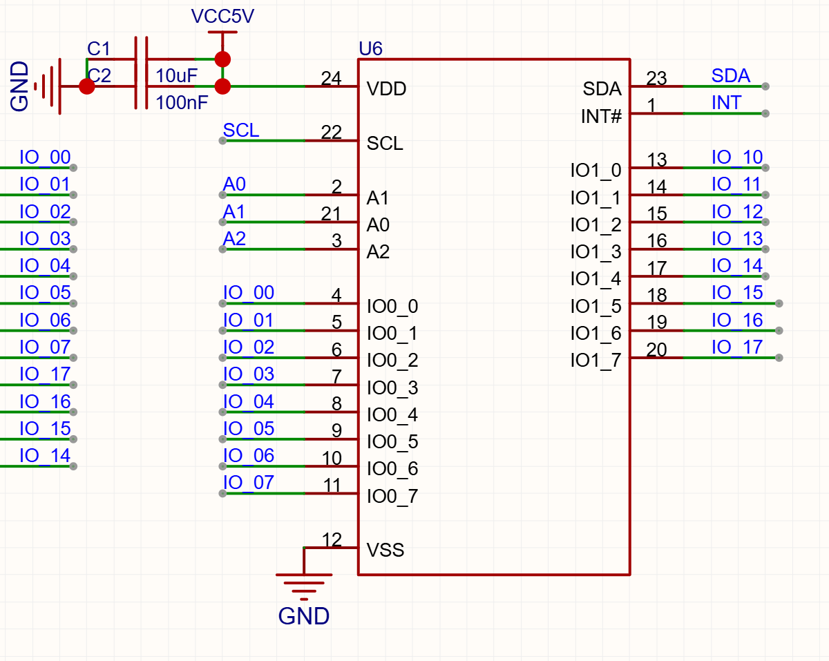Select capacitor C1 symbol

tap(142, 59)
